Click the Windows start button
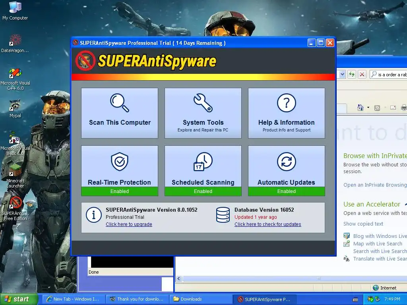Image resolution: width=407 pixels, height=305 pixels. [x=19, y=299]
